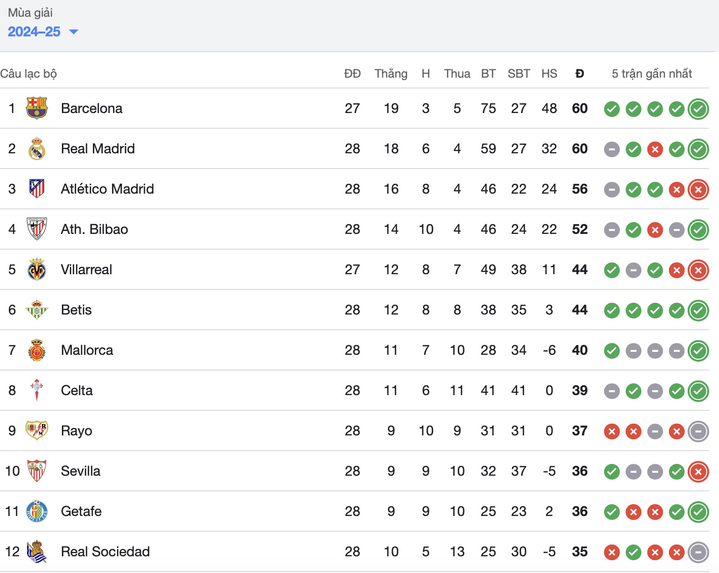This screenshot has height=573, width=719.
Task: Open the Sevilla team page
Action: click(81, 471)
